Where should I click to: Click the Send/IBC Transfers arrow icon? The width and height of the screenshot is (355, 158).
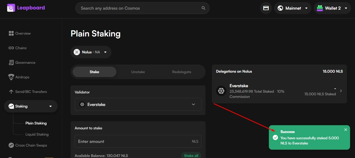click(x=11, y=92)
